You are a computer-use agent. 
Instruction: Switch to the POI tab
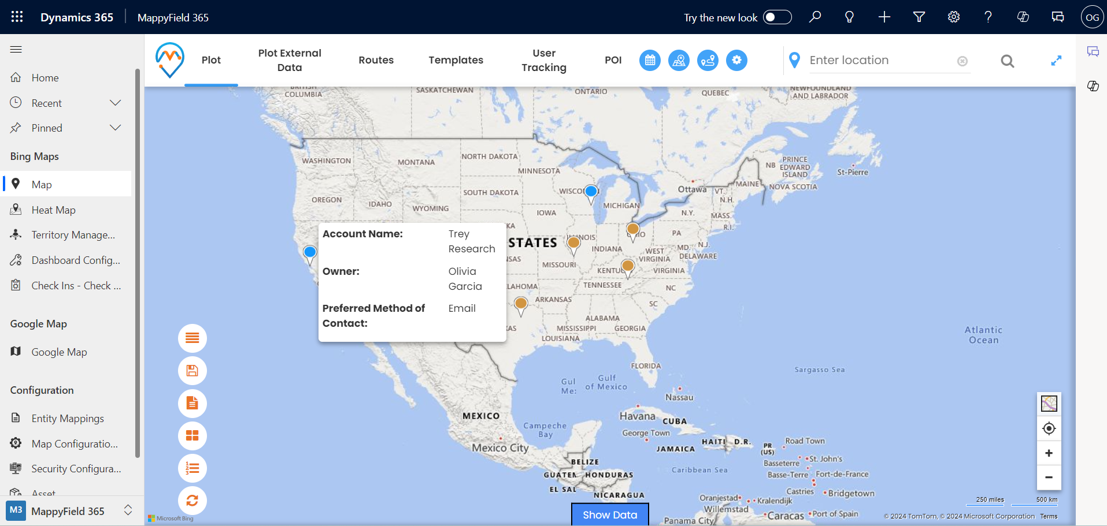point(613,60)
